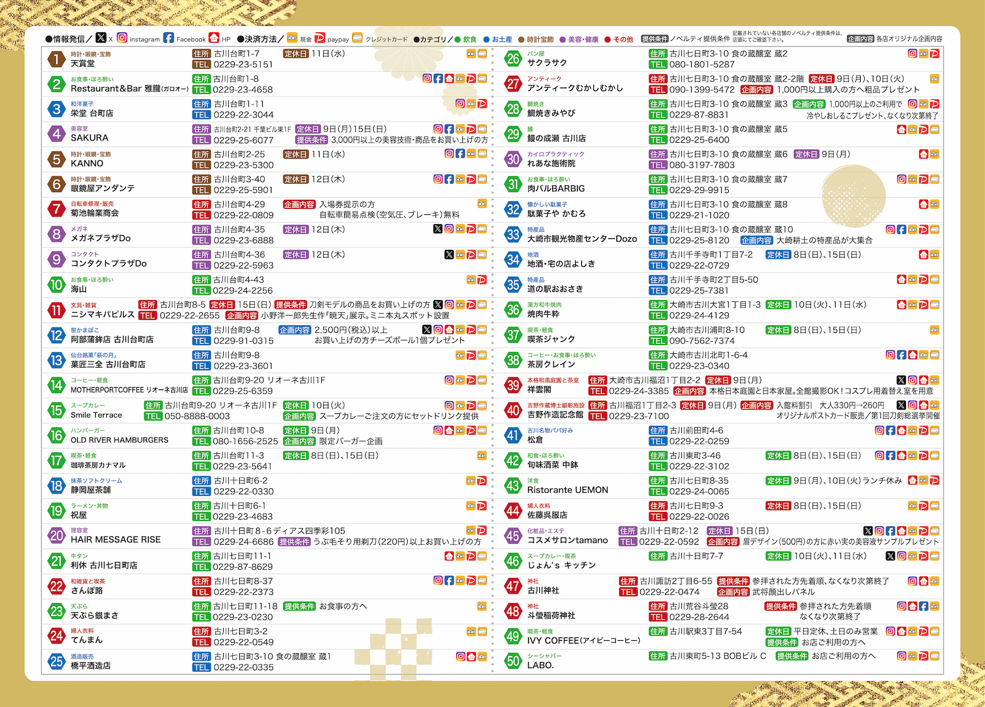Click the number 25 hexagon badge for 橋平酒造店

(x=56, y=661)
